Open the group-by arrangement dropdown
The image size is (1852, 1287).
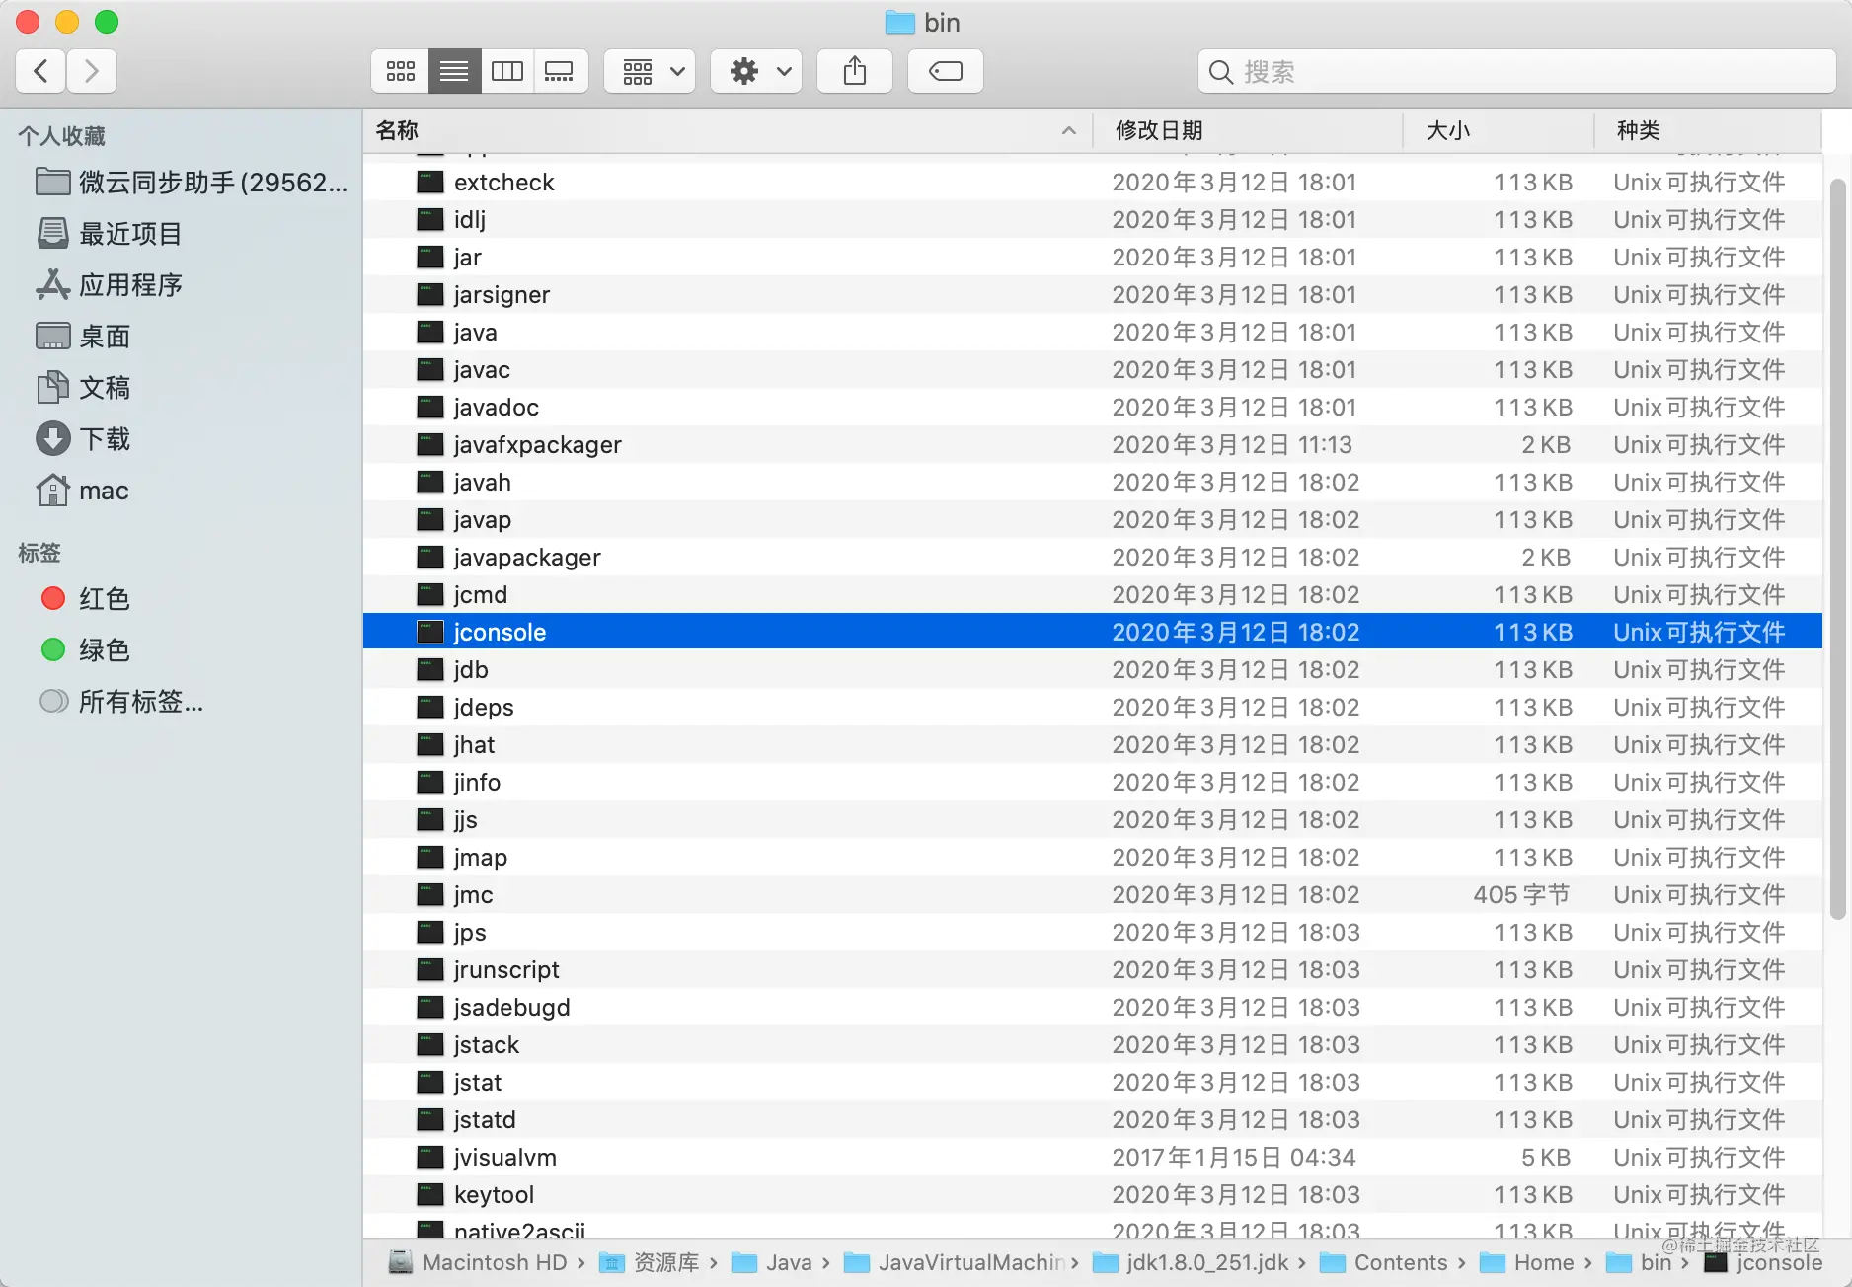tap(650, 71)
